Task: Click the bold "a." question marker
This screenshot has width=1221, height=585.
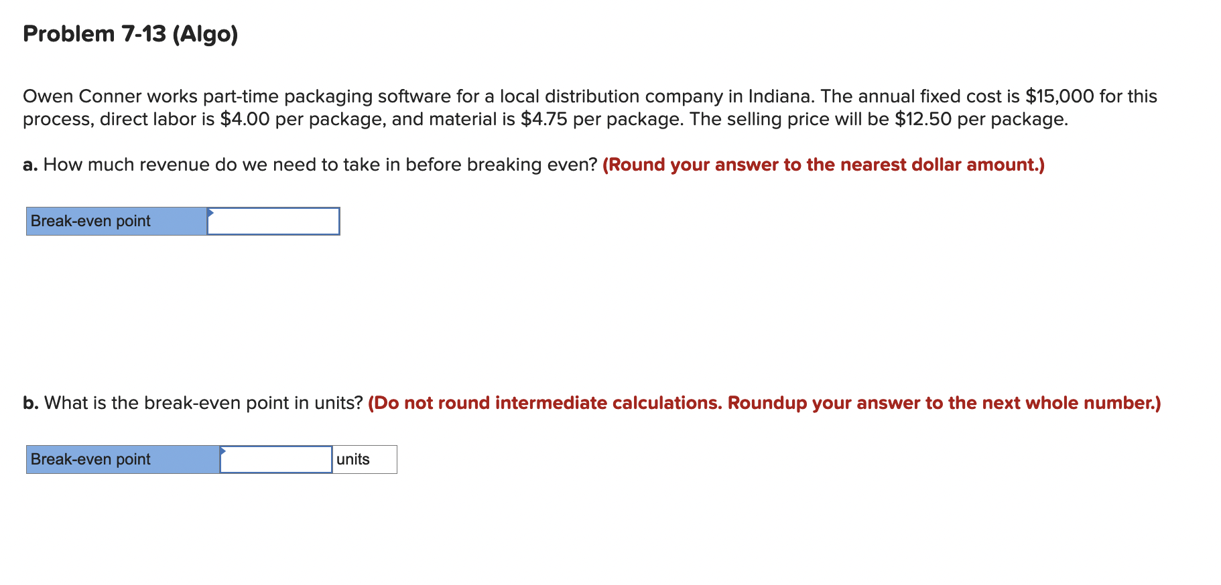Action: point(30,165)
